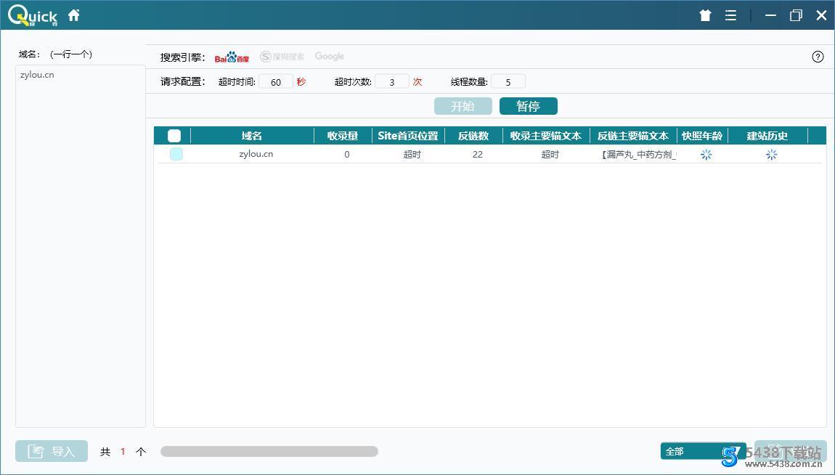Check the checkbox for zylou.cn row

[176, 154]
